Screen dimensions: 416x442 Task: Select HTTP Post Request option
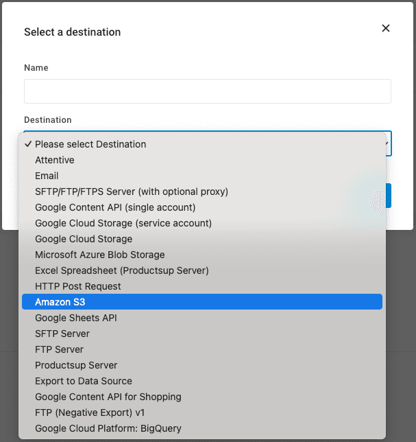point(78,286)
